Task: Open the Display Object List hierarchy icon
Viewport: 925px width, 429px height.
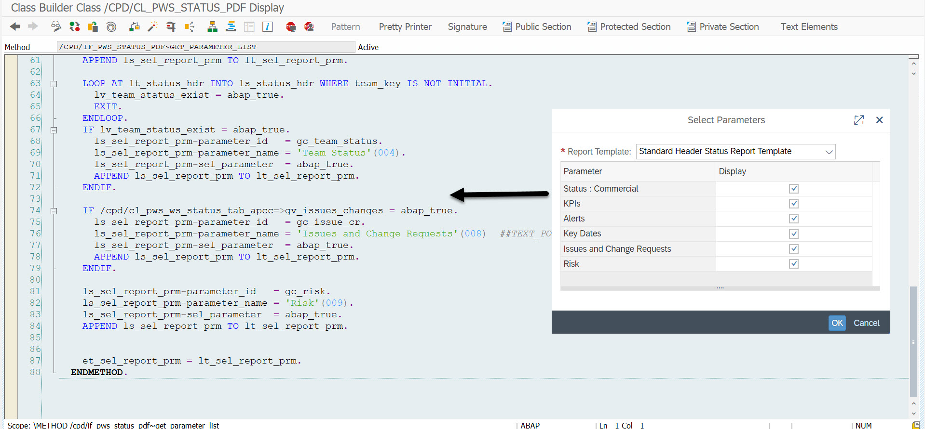Action: pos(212,26)
